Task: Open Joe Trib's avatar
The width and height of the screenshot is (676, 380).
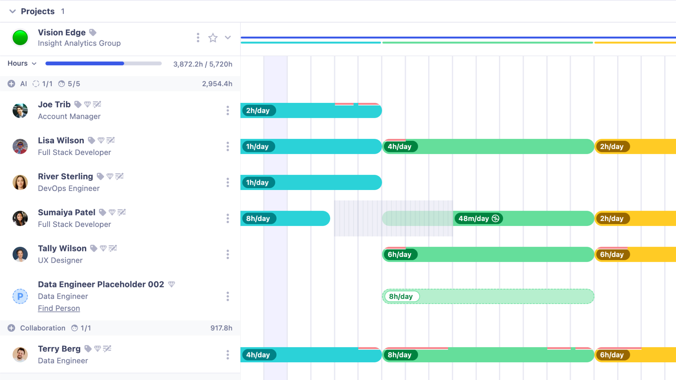Action: tap(20, 110)
